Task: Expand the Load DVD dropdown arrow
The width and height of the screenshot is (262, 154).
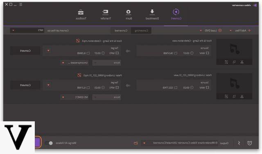Action: pos(201,31)
